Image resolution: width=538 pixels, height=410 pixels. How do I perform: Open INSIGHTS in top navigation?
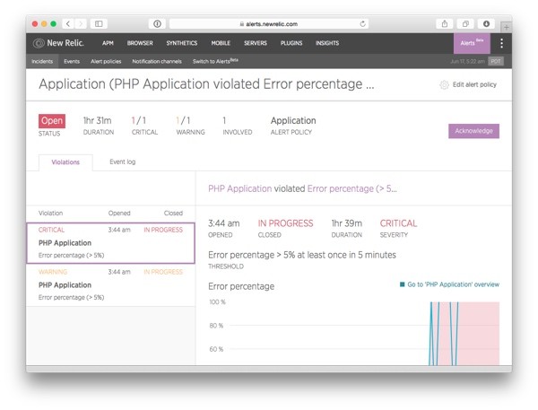point(327,43)
